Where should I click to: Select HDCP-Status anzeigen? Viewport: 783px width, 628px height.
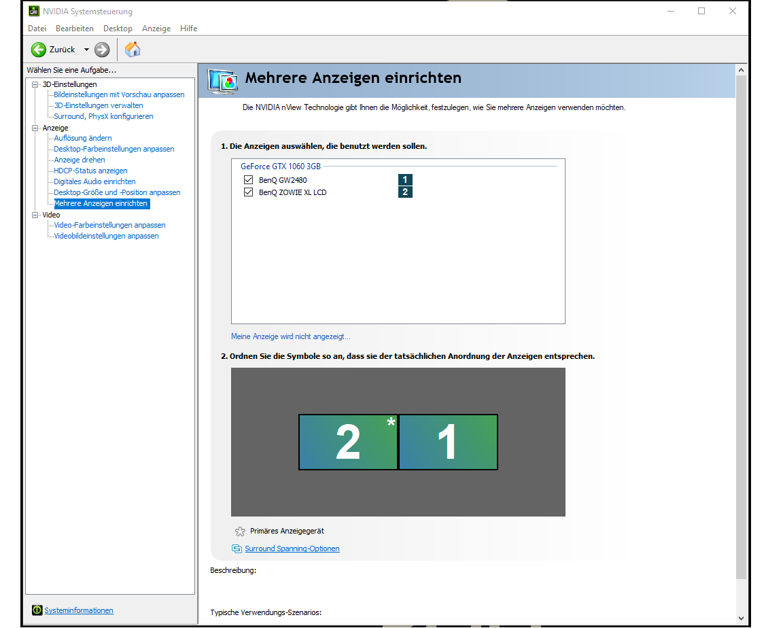(x=90, y=171)
